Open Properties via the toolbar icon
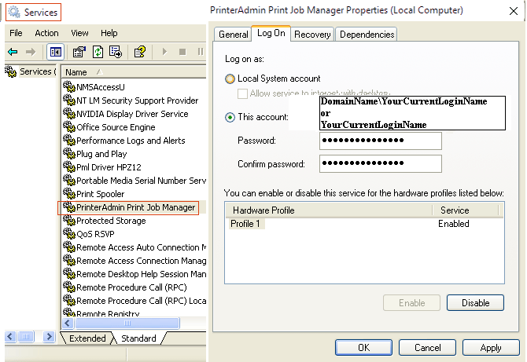This screenshot has width=527, height=362. point(79,52)
